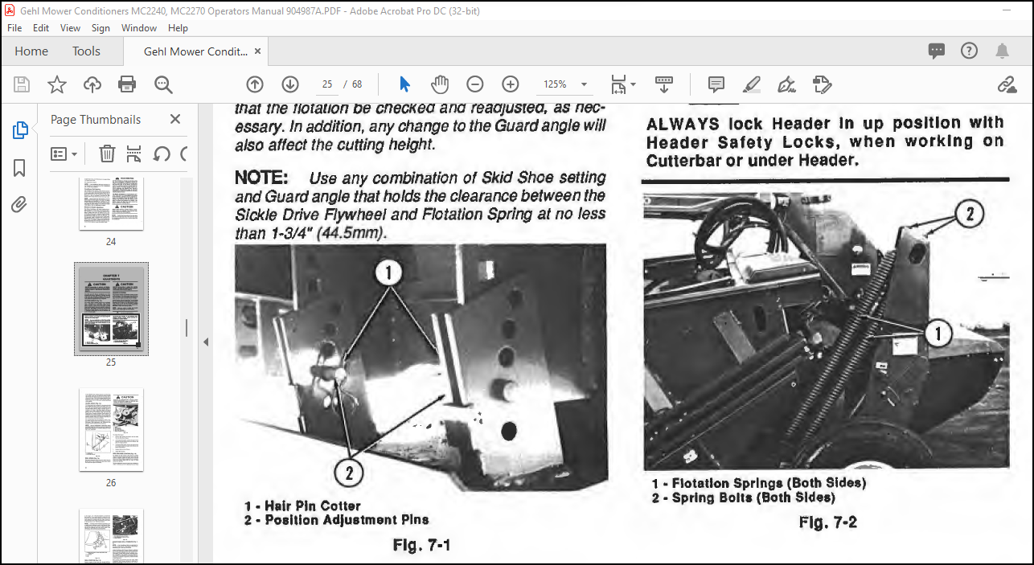Click the insert pages thumbnail icon
The height and width of the screenshot is (565, 1034).
(x=134, y=154)
